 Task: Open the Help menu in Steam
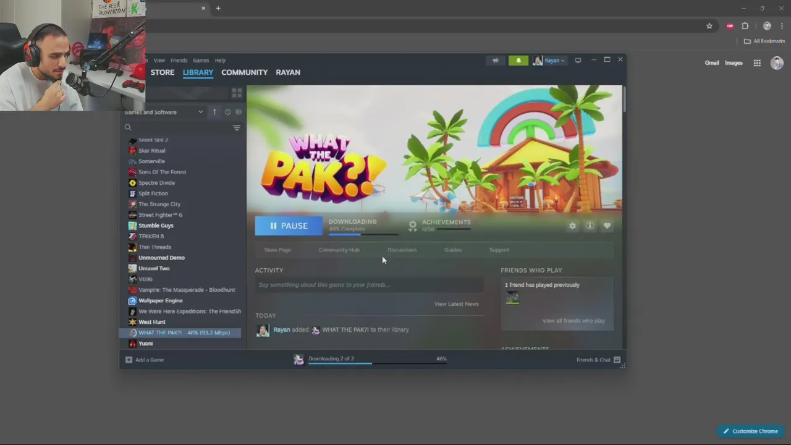coord(220,61)
